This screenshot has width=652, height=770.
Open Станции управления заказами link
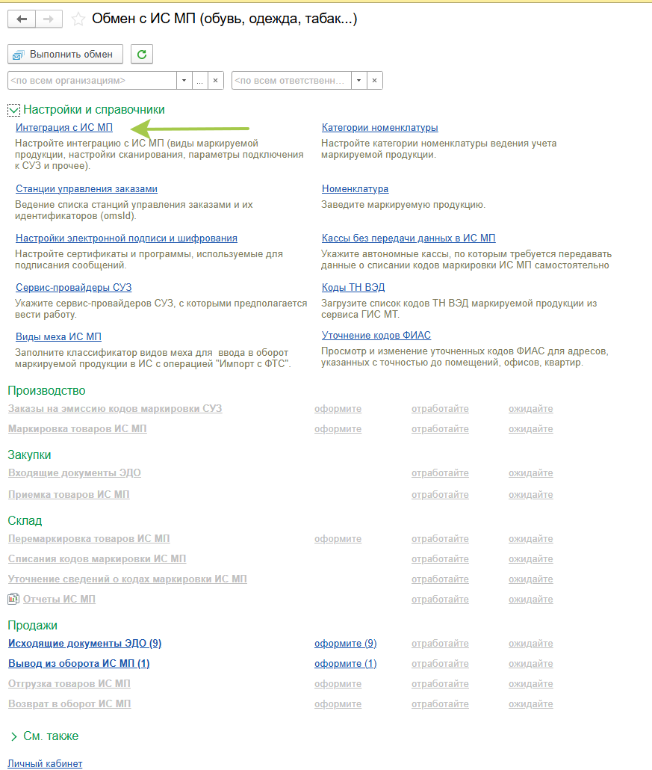click(87, 189)
